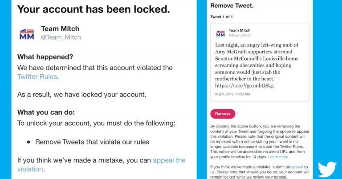Click the @Team_Mitch handle in tweet card

[x=240, y=35]
